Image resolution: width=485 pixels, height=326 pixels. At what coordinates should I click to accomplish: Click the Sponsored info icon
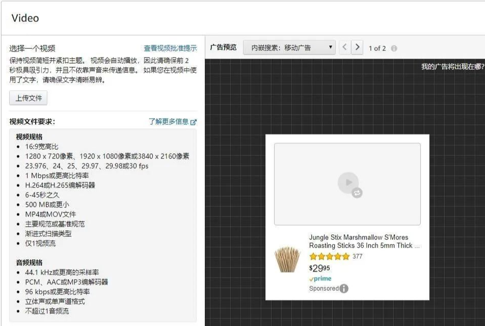[344, 289]
